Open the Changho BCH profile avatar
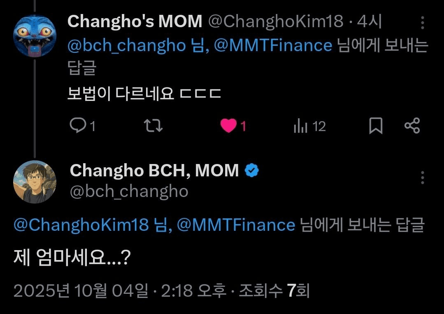444x314 pixels. 35,182
